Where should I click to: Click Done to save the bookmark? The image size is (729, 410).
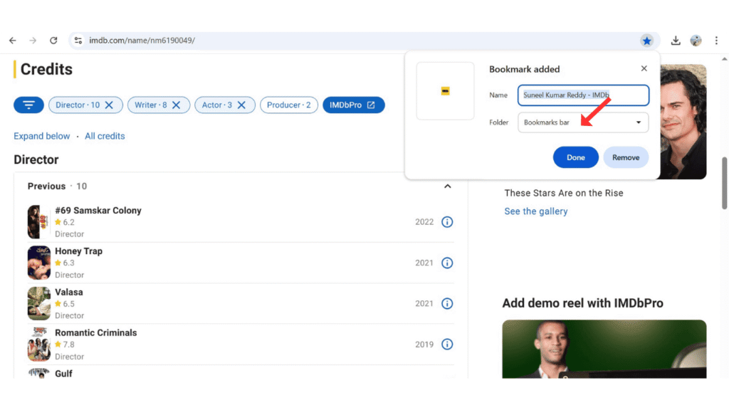(575, 157)
